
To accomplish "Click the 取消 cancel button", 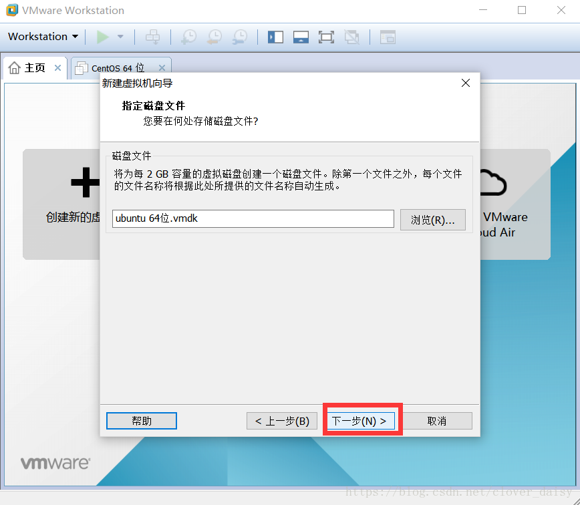I will [x=437, y=421].
